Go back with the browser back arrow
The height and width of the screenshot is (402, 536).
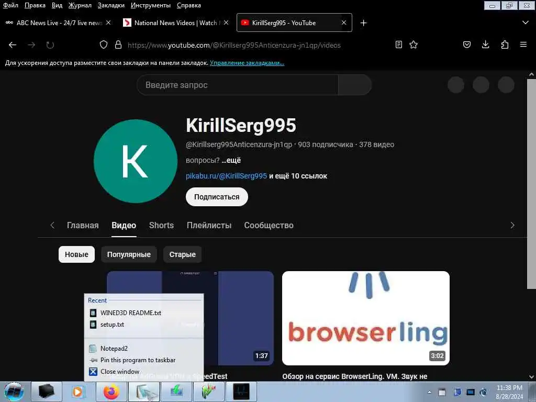click(x=13, y=45)
